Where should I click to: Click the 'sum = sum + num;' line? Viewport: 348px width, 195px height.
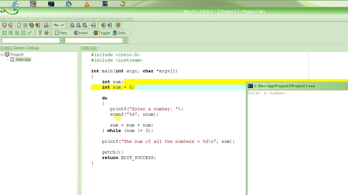(132, 125)
